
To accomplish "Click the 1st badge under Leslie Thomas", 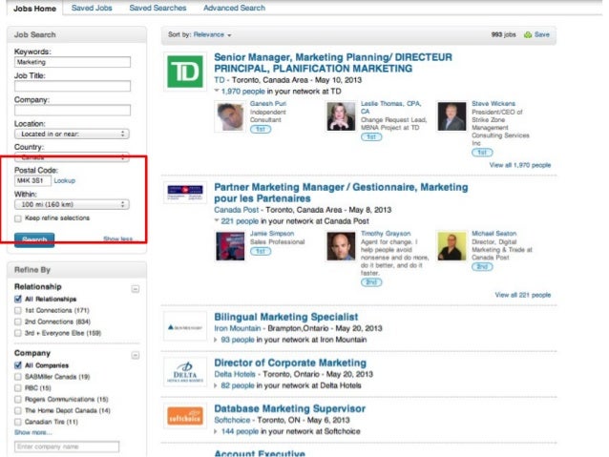I will coord(371,137).
